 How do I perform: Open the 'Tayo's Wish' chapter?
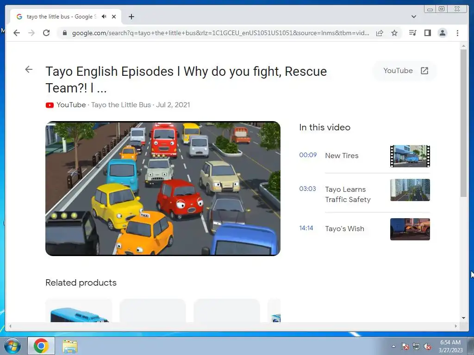point(344,228)
